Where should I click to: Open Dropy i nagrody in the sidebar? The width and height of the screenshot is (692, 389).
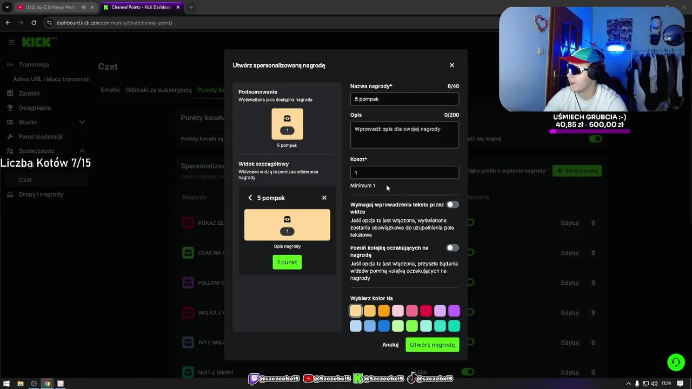coord(41,194)
